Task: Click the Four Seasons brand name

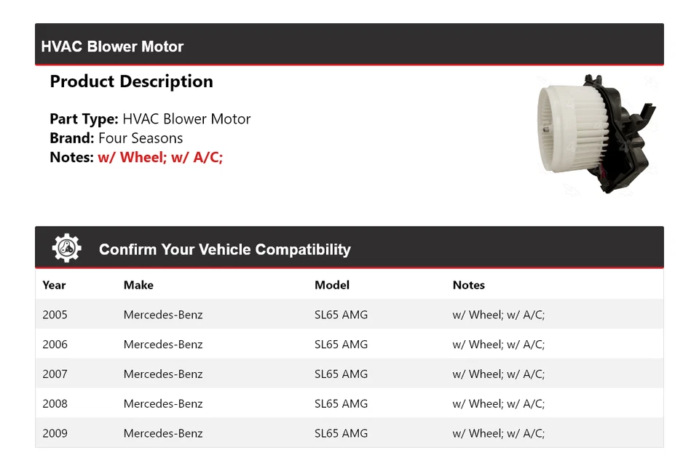Action: (x=141, y=138)
